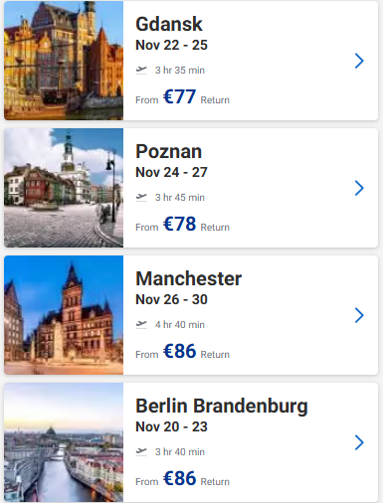Open the Gdansk destination title
Image resolution: width=383 pixels, height=503 pixels.
(169, 24)
